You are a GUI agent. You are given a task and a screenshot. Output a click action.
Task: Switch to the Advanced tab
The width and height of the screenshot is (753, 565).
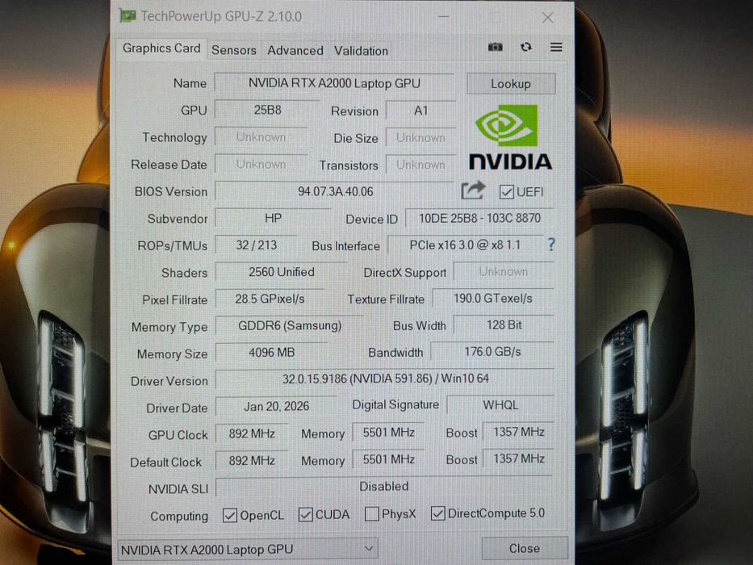pyautogui.click(x=295, y=50)
